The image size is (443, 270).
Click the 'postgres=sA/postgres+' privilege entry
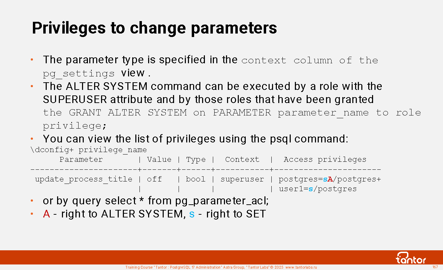click(x=329, y=179)
